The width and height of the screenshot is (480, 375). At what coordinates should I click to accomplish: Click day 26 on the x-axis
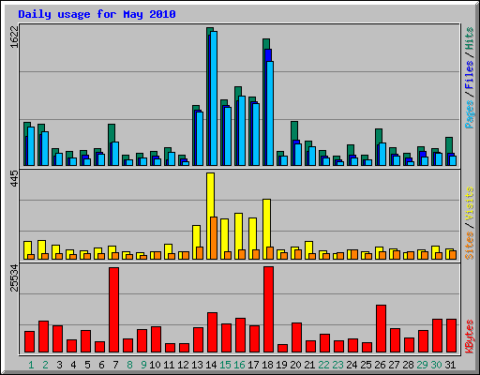[x=380, y=365]
